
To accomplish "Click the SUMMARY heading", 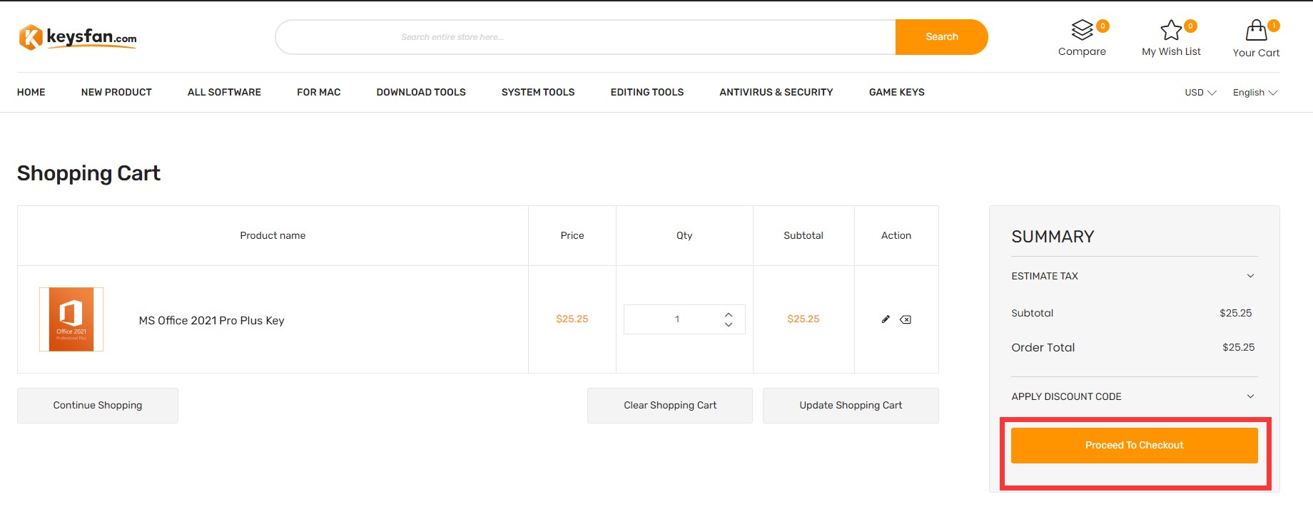I will [x=1053, y=237].
